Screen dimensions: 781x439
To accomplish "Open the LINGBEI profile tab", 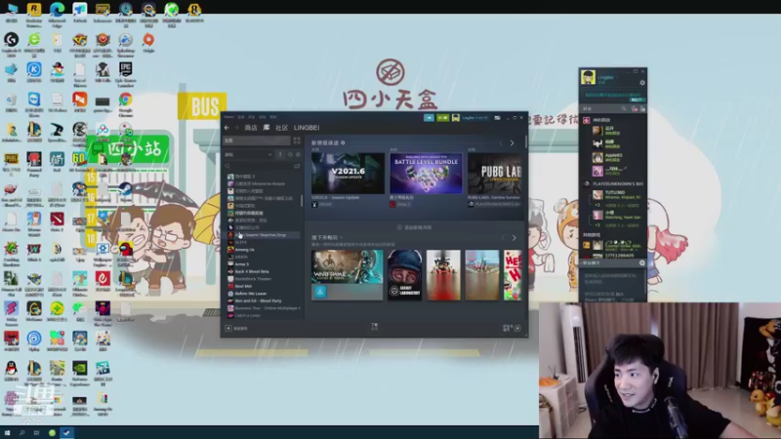I will (307, 128).
